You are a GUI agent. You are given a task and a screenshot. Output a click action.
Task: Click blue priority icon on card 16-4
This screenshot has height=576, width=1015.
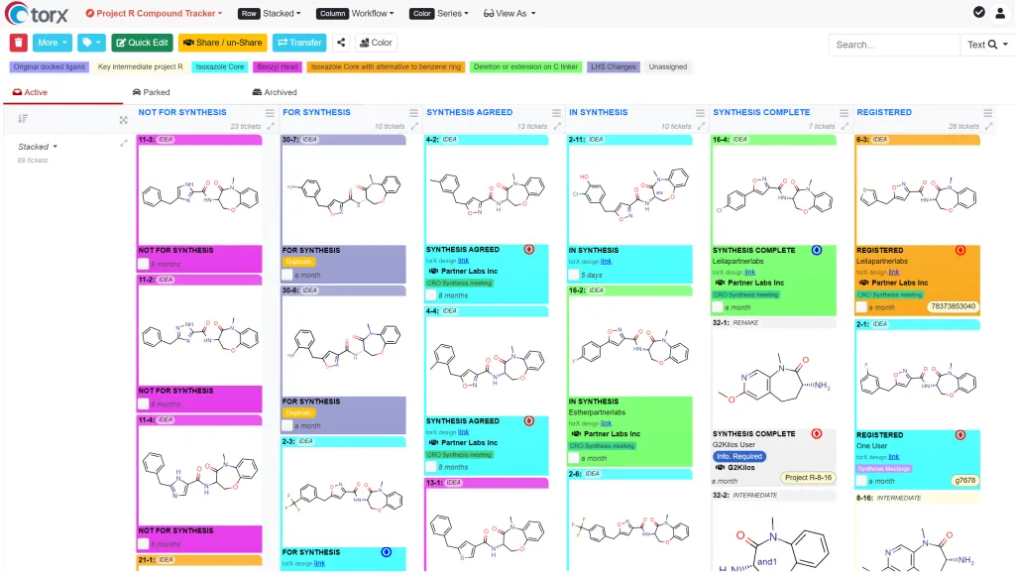[x=817, y=250]
